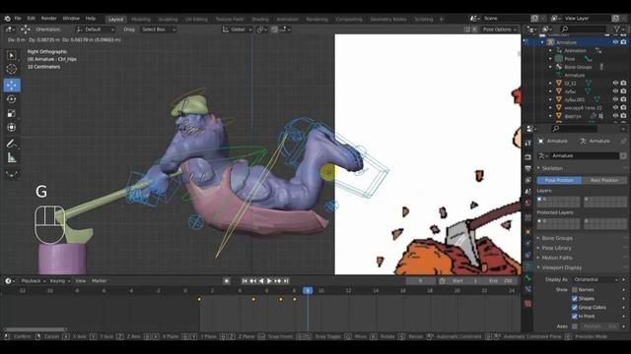Open the timeline Playback popover
Image resolution: width=631 pixels, height=354 pixels.
coord(33,281)
